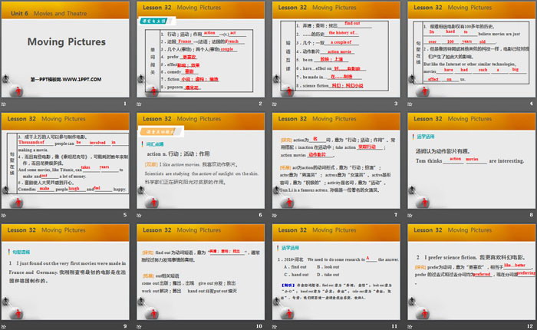The height and width of the screenshot is (330, 537).
Task: Click animation star icon under slide 3
Action: pyautogui.click(x=275, y=104)
